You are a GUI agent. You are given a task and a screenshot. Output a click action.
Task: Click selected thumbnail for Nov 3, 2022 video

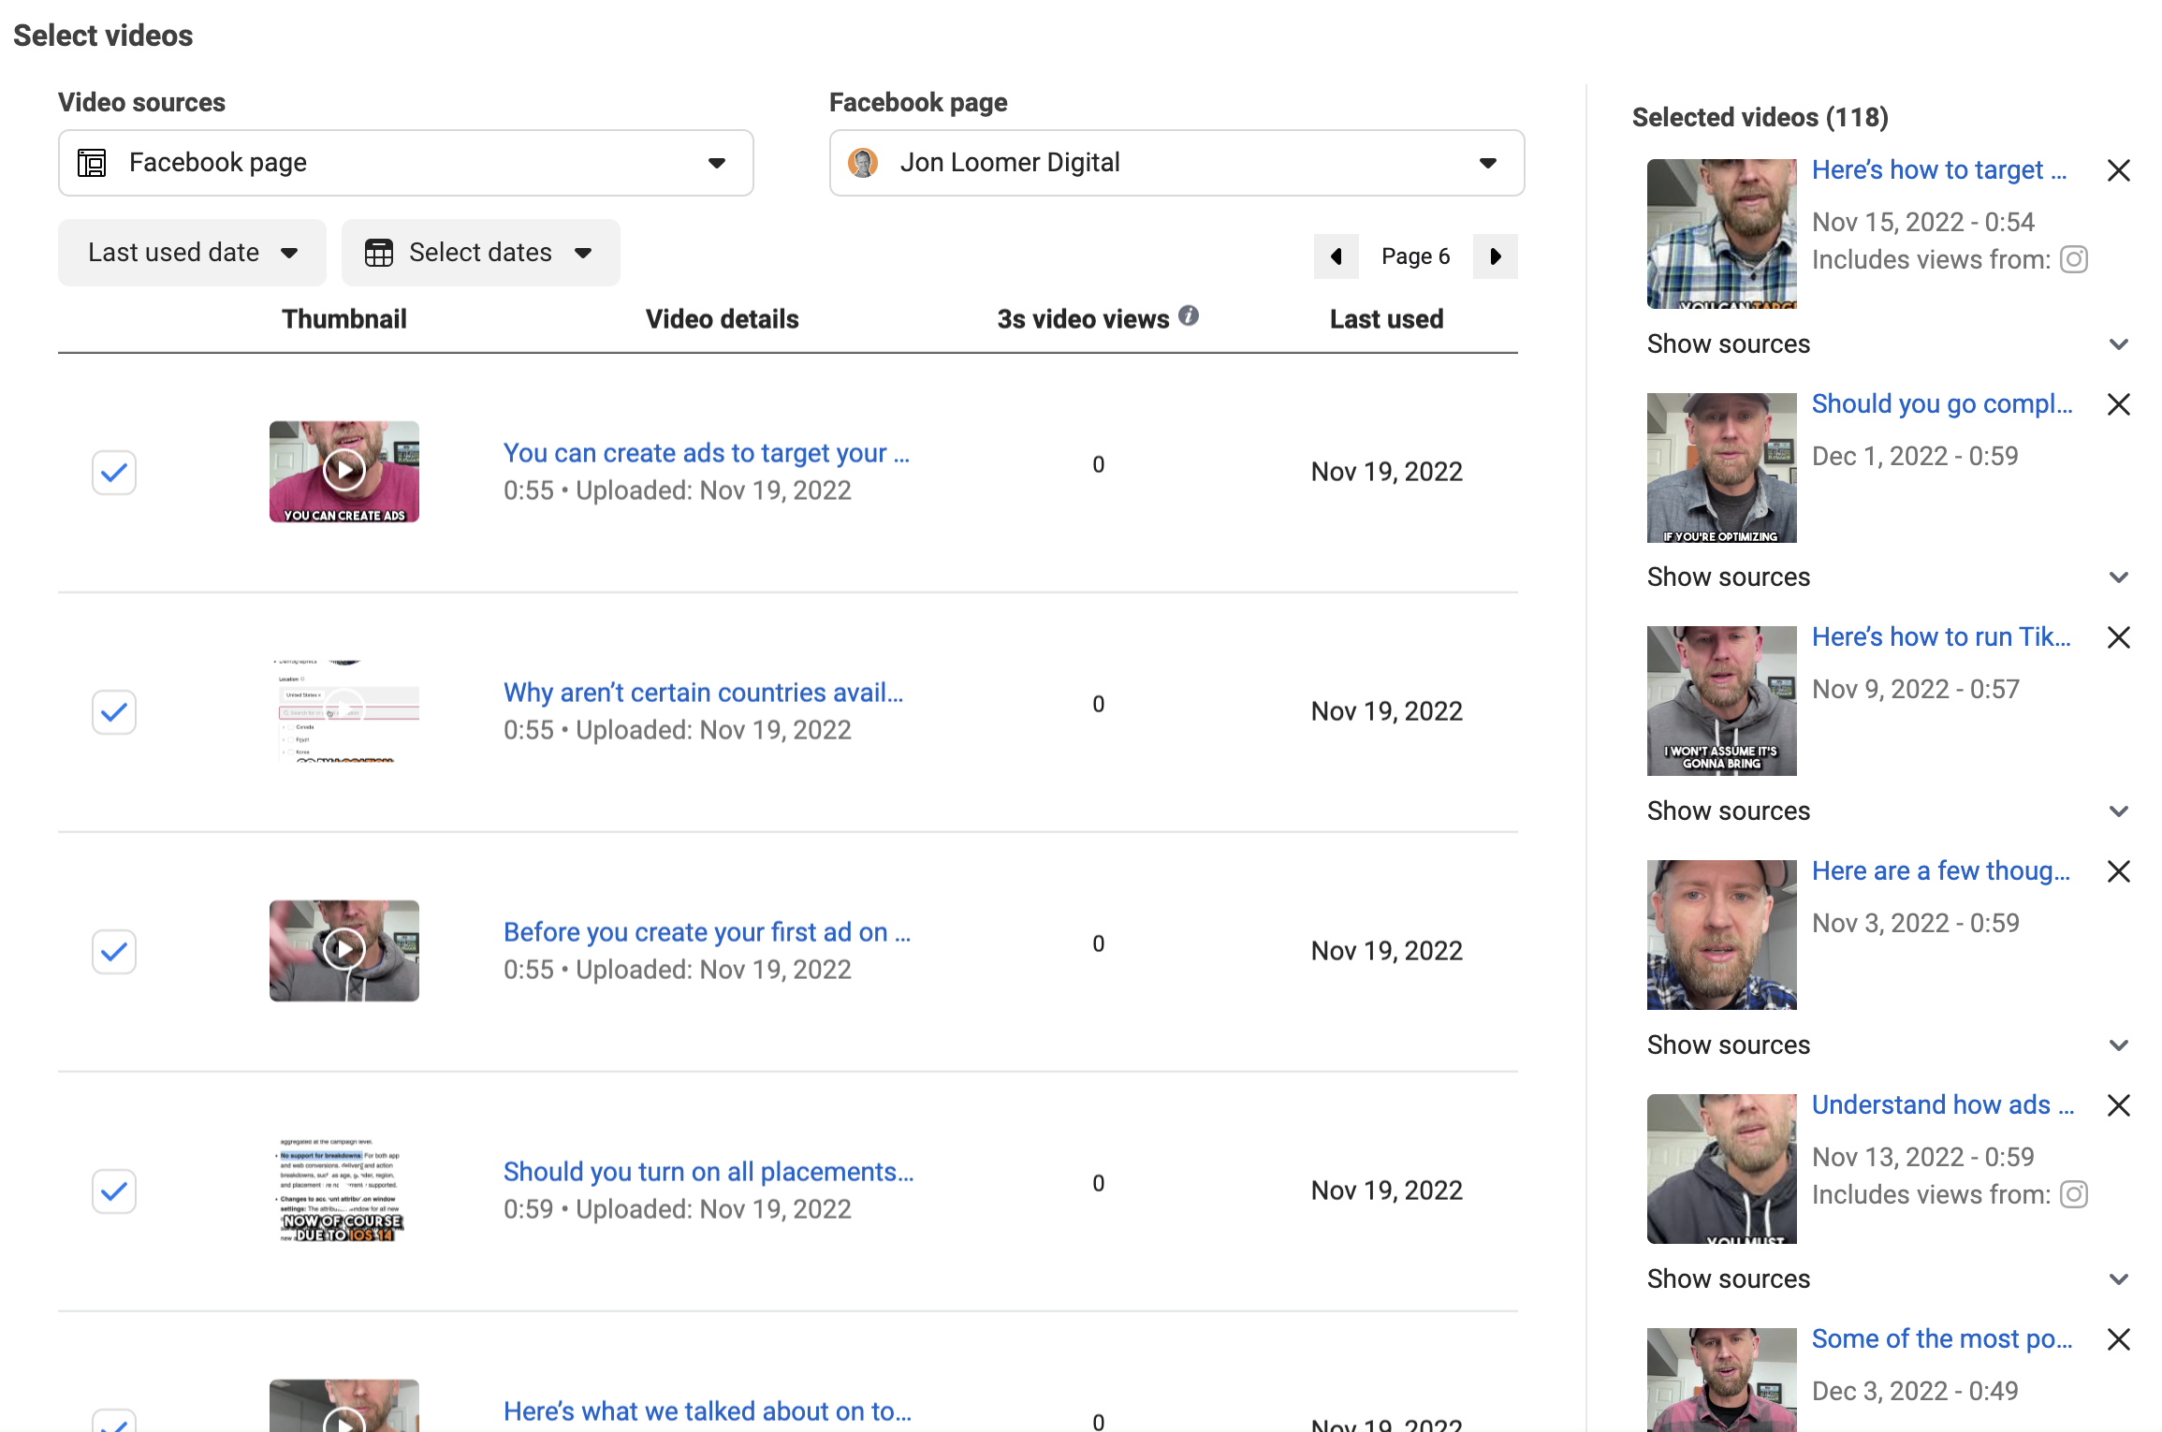click(x=1722, y=935)
